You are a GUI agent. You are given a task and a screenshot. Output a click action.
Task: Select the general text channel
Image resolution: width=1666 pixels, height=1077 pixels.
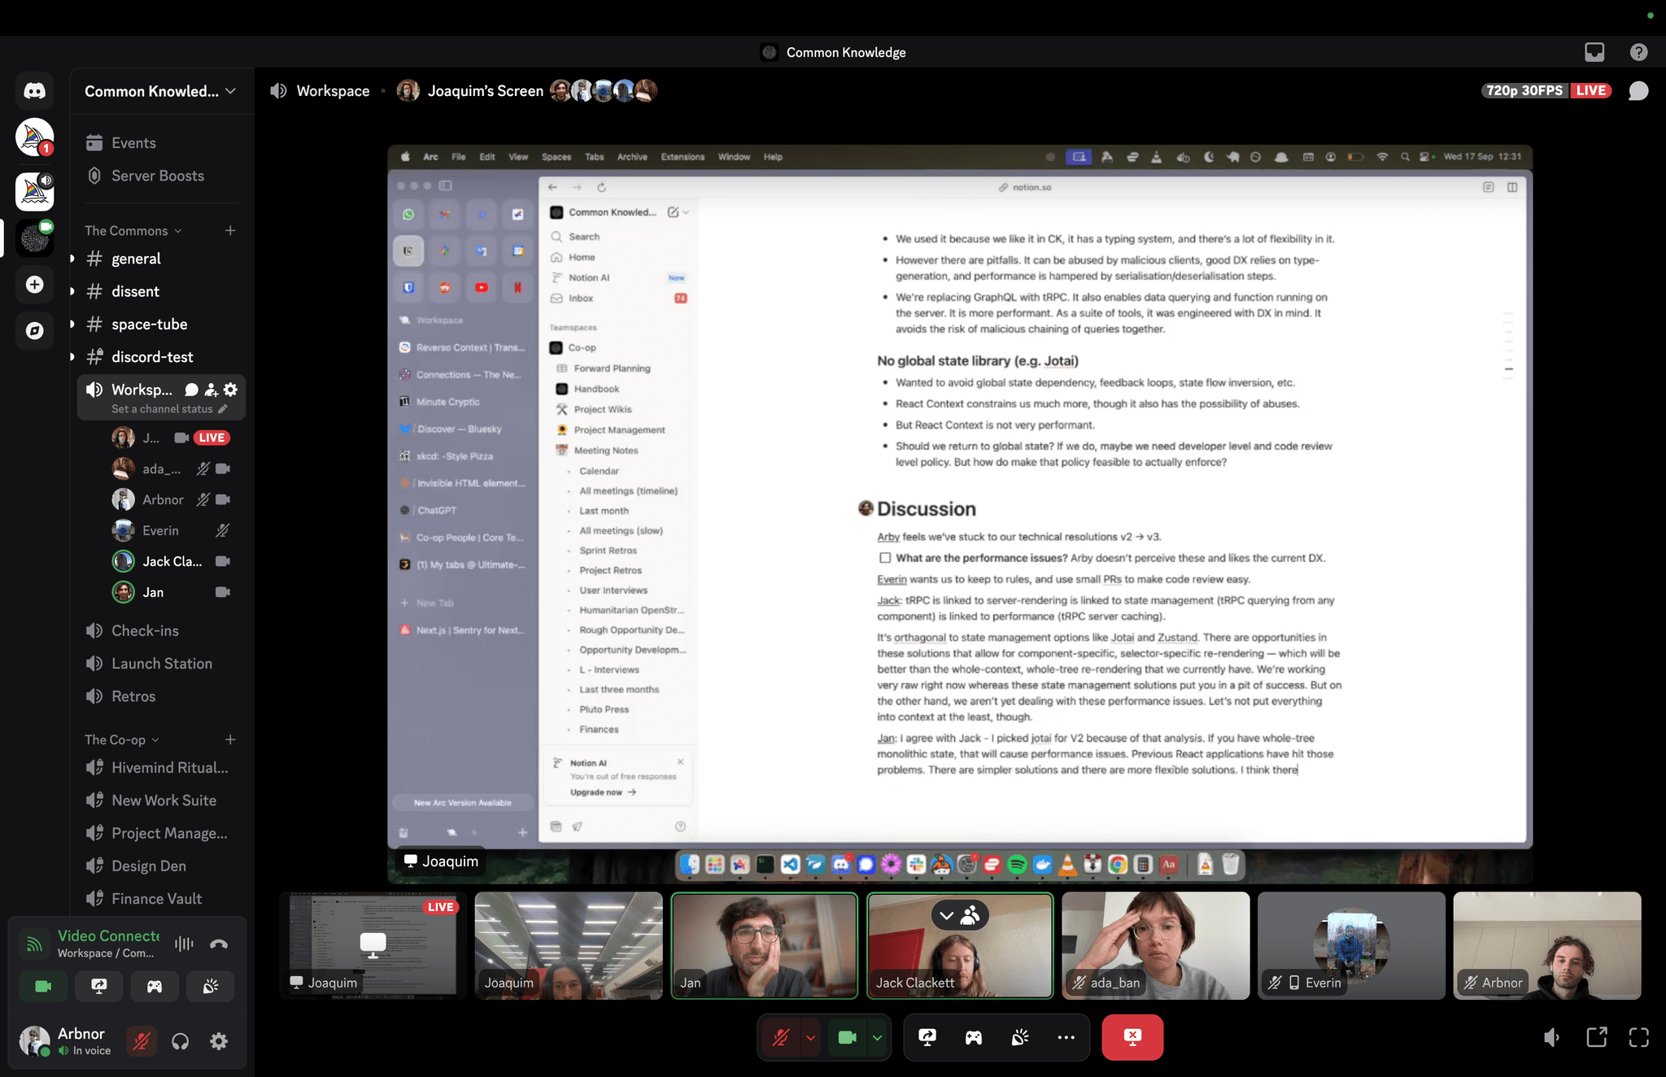click(136, 259)
